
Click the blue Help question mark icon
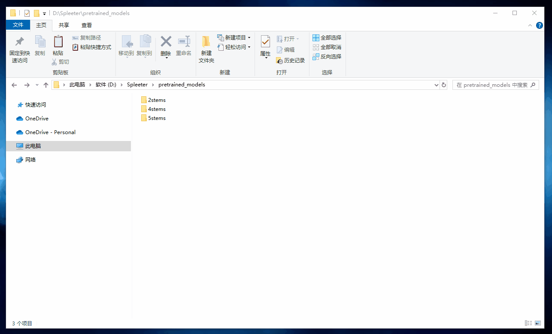pyautogui.click(x=540, y=25)
